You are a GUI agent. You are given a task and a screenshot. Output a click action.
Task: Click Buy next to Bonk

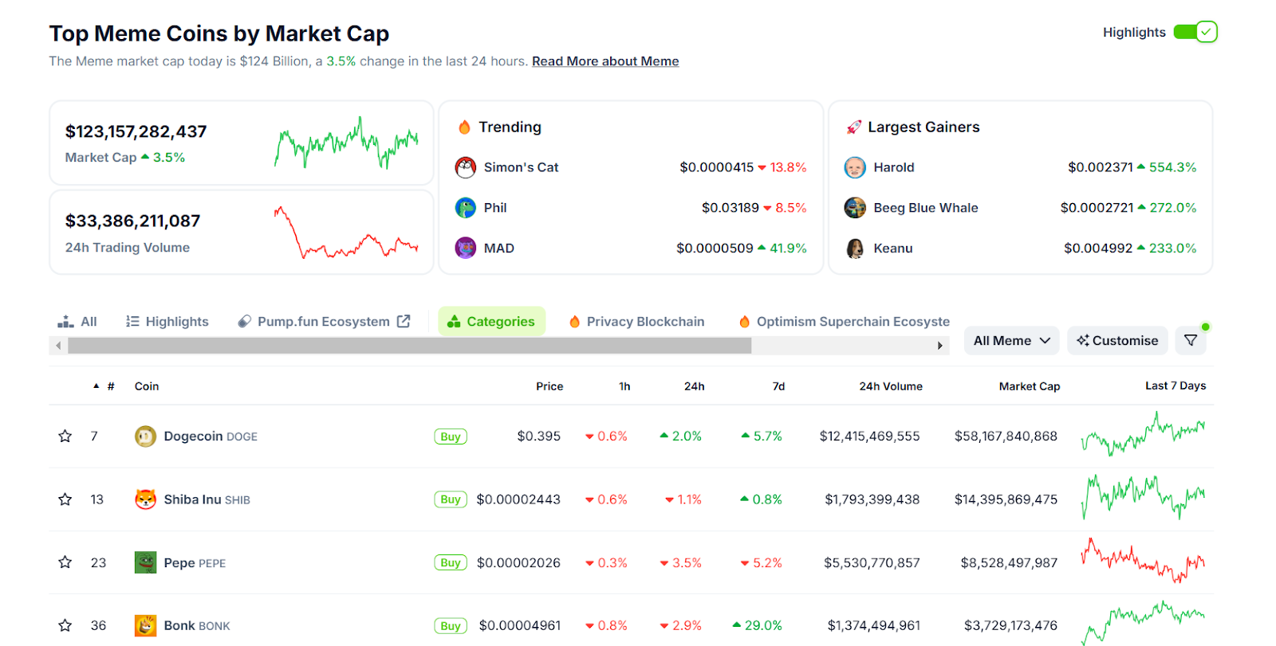pos(451,625)
